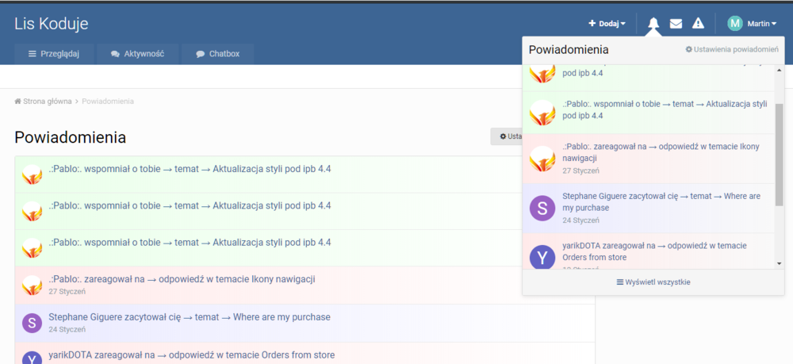The width and height of the screenshot is (793, 364).
Task: Switch to the Aktywność tab
Action: coord(138,54)
